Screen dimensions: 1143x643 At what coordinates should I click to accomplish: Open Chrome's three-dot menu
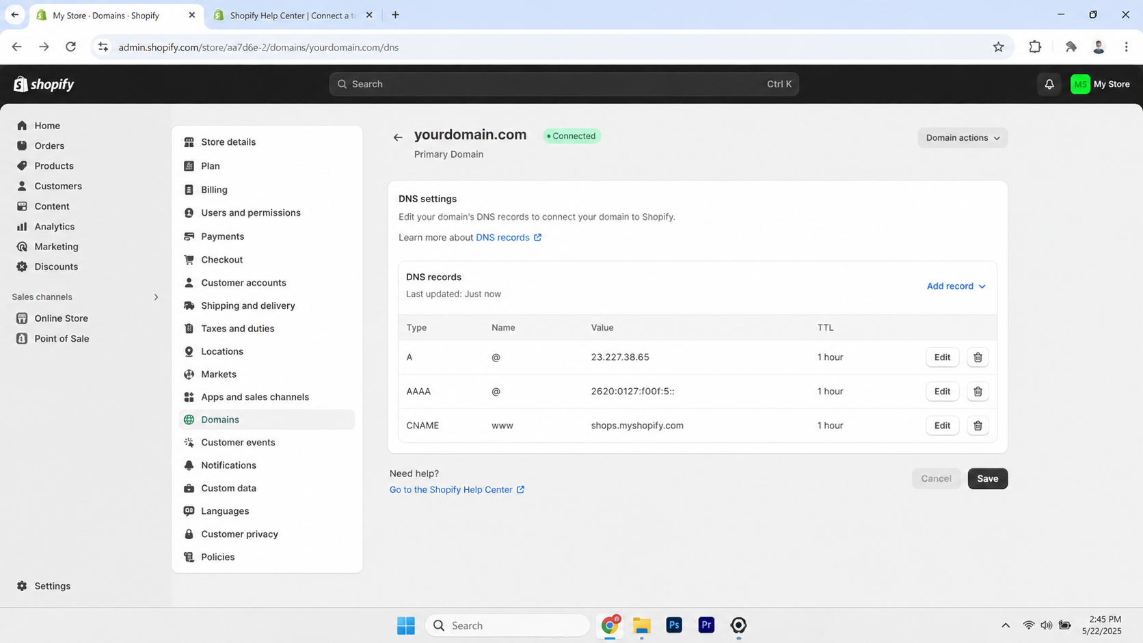(1126, 47)
